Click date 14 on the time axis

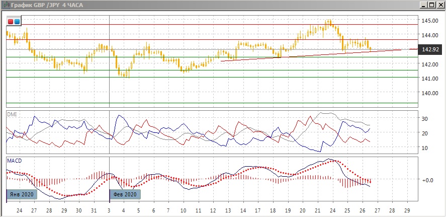pos(243,210)
